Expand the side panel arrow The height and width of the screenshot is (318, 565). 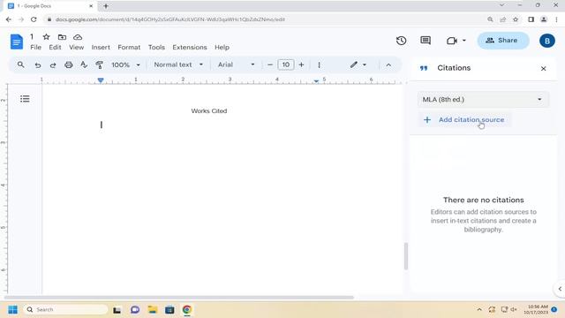[x=560, y=289]
